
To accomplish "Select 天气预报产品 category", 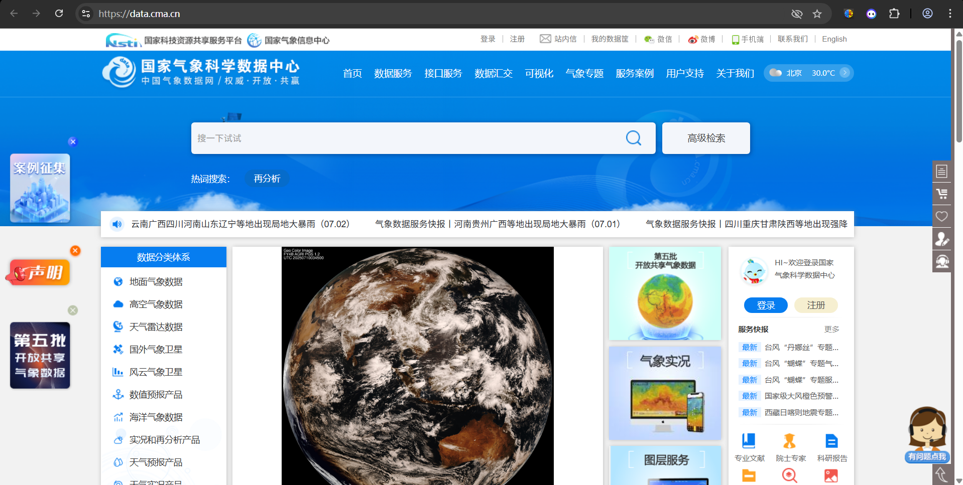I will tap(156, 462).
